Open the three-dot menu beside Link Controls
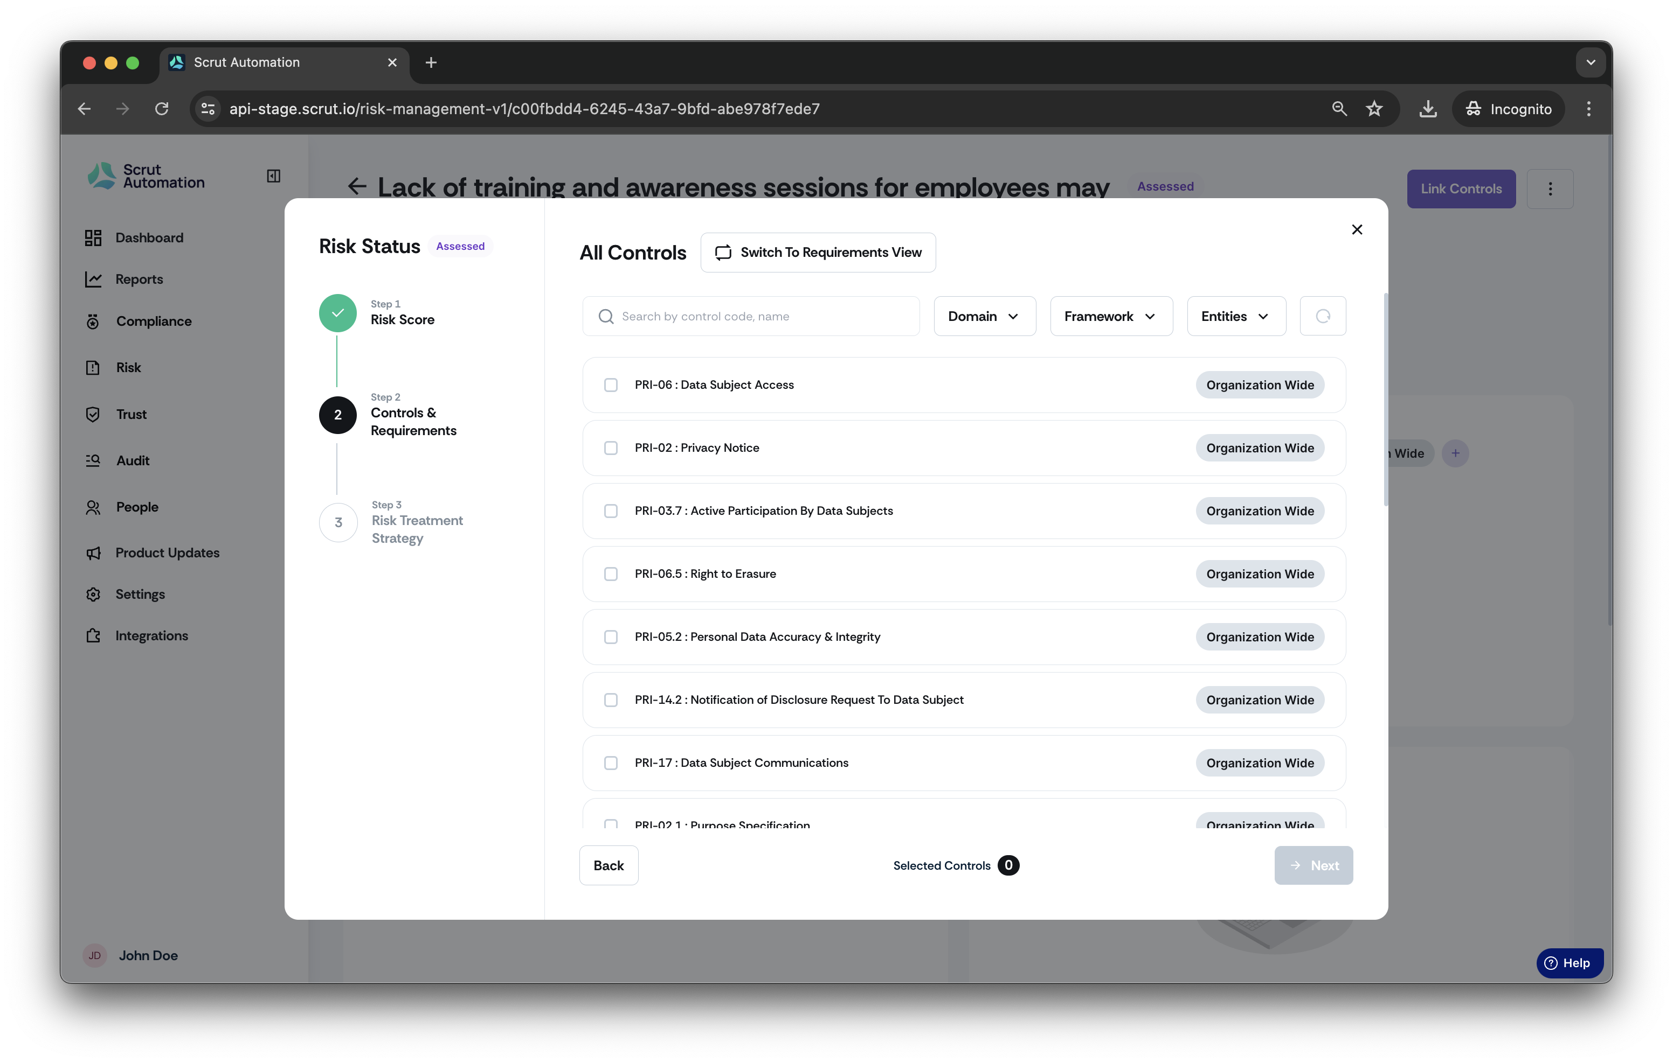 pos(1550,189)
